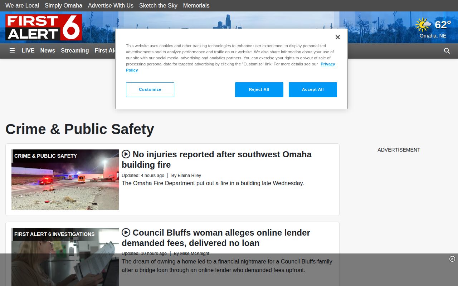Click Crime & Public Safety page heading
Screen dimensions: 458x286
pos(80,129)
